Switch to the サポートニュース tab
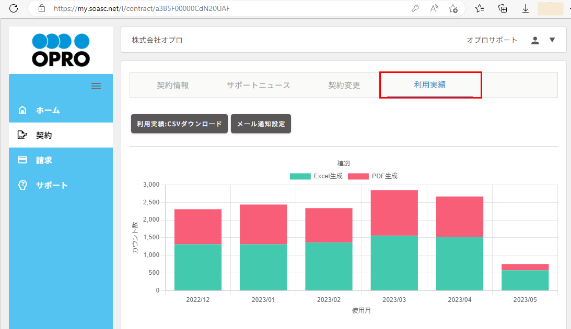 click(258, 85)
